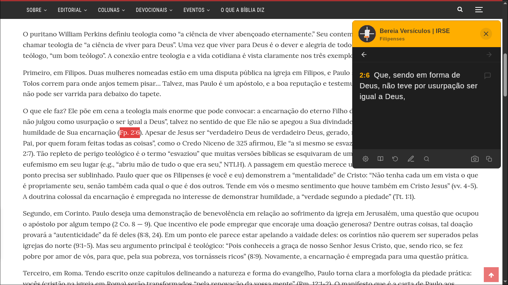508x285 pixels.
Task: Click the history/undo icon in the popup
Action: (x=395, y=158)
